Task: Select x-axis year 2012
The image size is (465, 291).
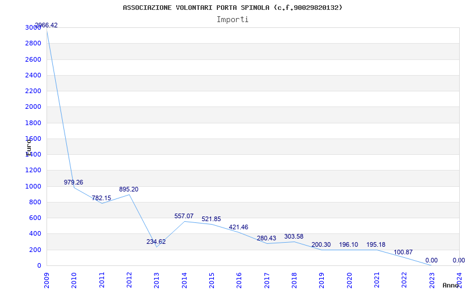Action: [x=129, y=281]
